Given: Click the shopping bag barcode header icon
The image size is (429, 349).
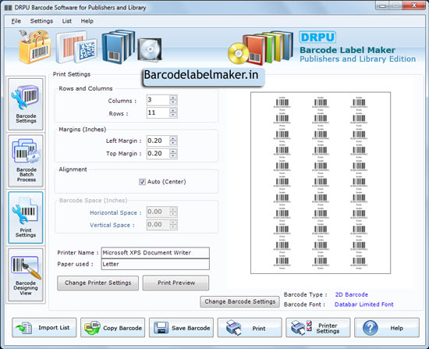Looking at the screenshot, I should click(35, 47).
